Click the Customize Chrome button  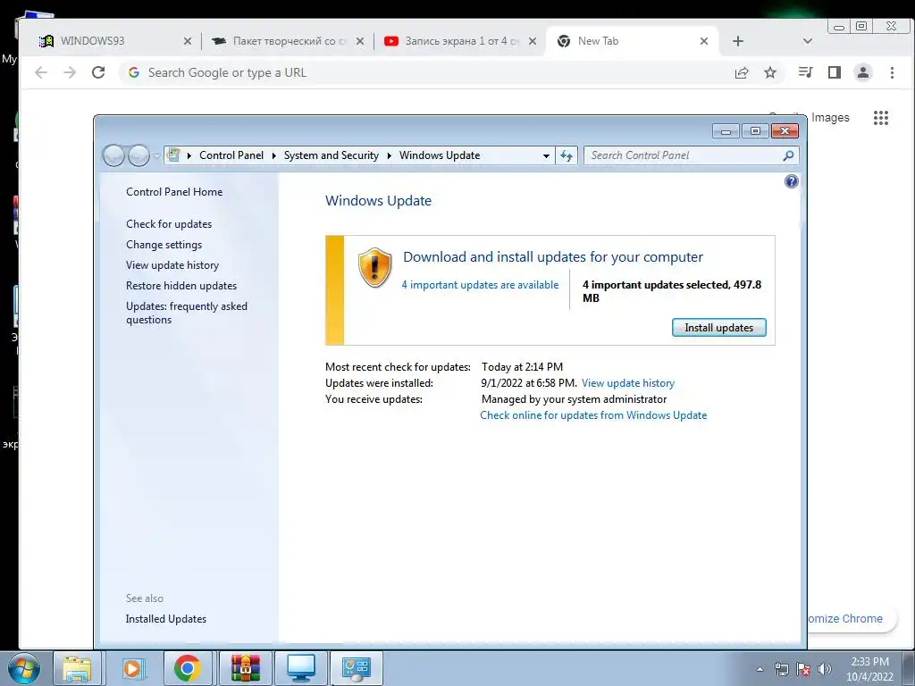(x=851, y=618)
